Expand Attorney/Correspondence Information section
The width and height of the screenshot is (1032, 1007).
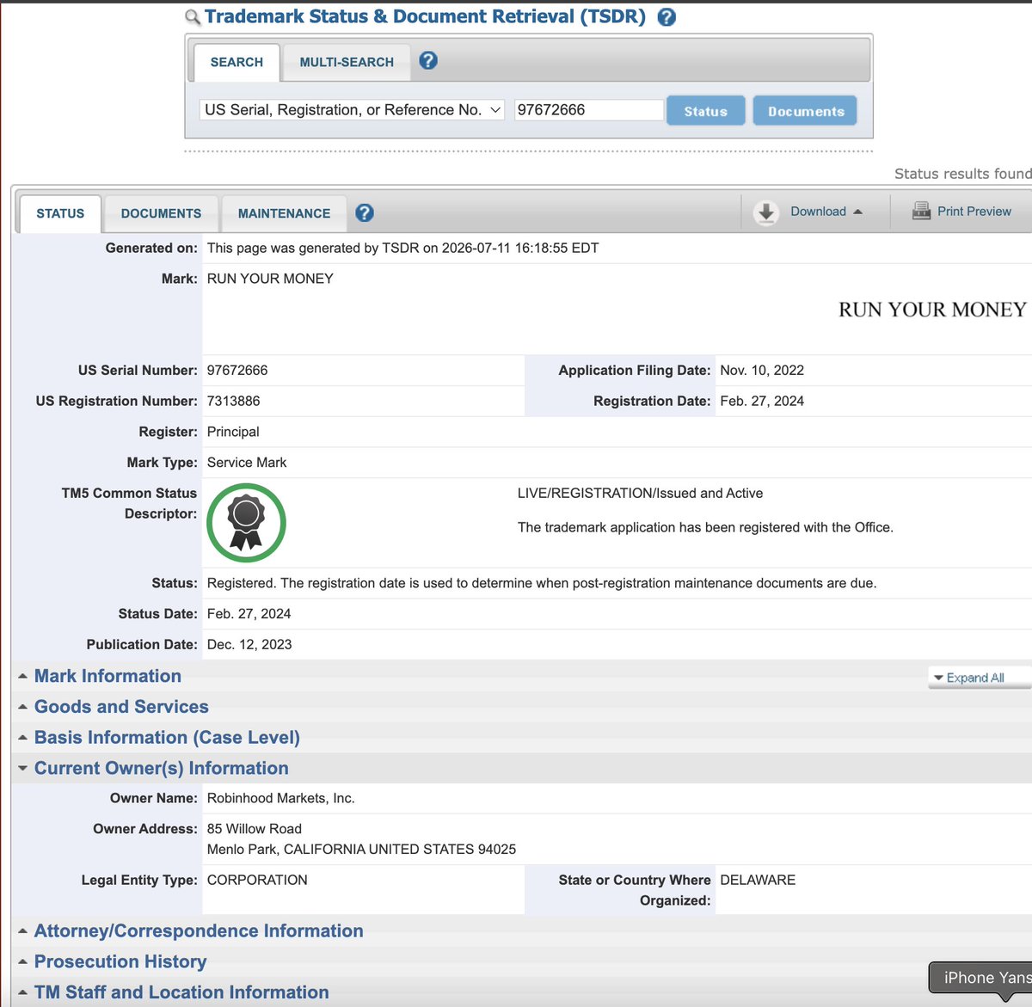(x=199, y=930)
